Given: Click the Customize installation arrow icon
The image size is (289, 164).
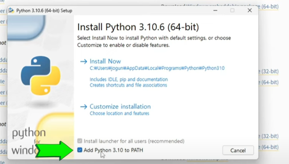Looking at the screenshot, I should [x=84, y=106].
